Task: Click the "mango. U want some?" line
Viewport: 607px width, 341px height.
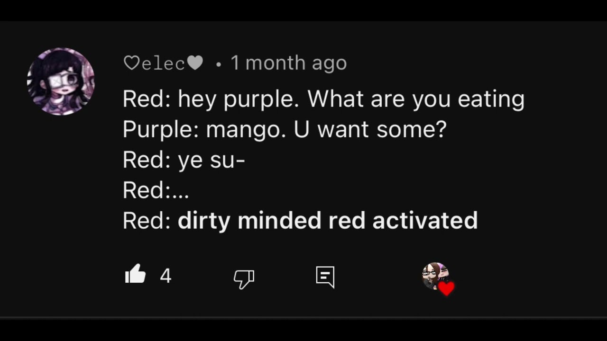Action: (x=326, y=130)
